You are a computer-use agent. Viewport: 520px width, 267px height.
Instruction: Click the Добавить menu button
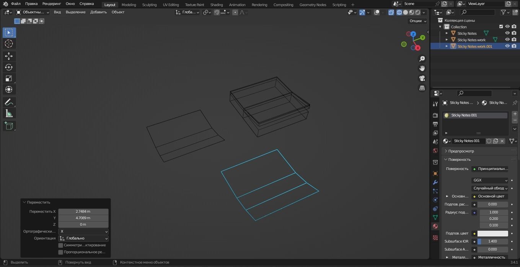pyautogui.click(x=98, y=12)
